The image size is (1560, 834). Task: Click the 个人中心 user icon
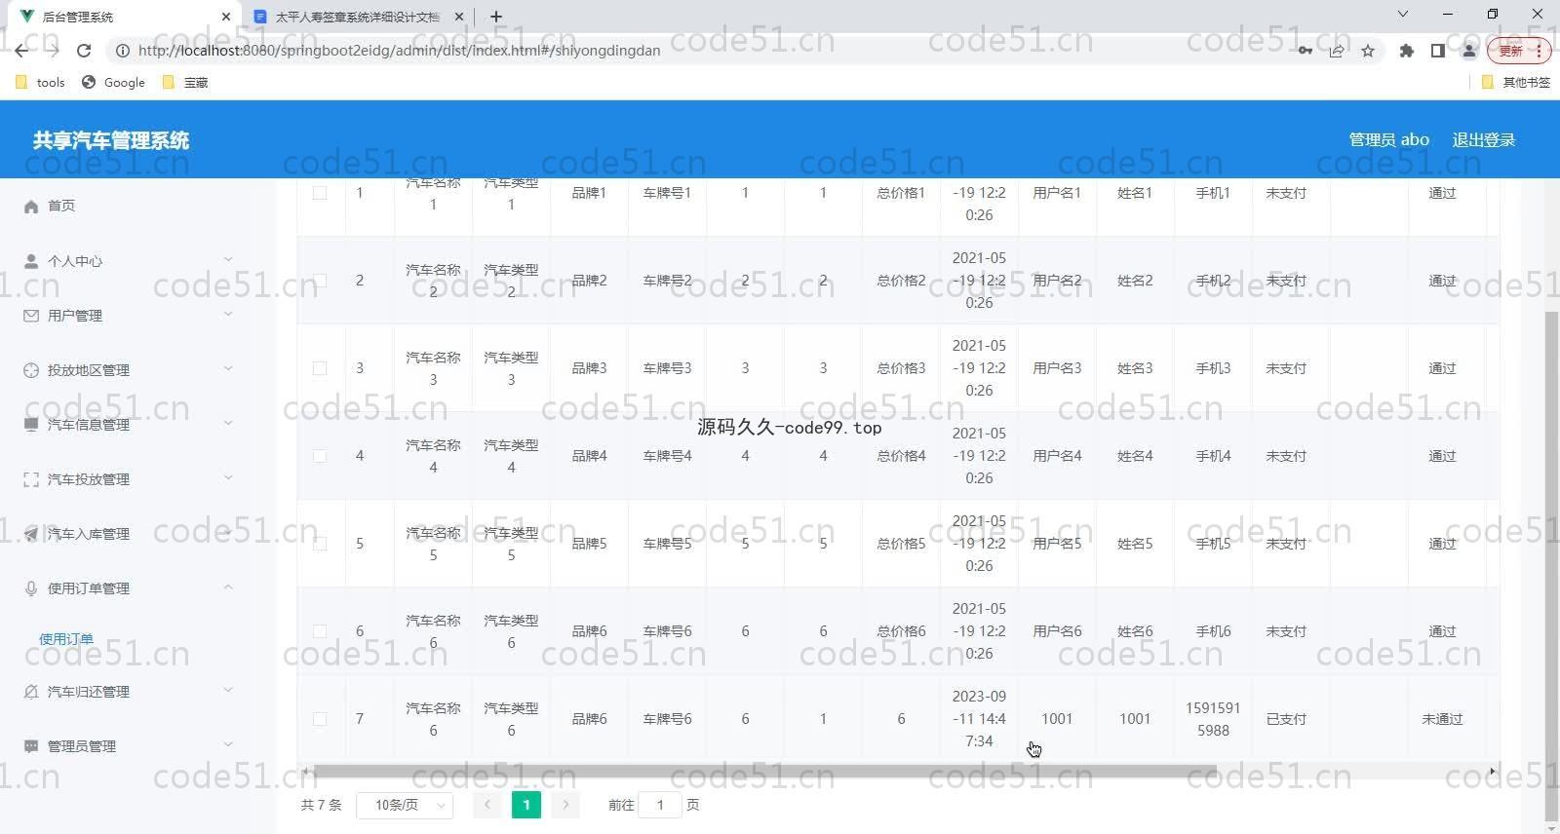tap(31, 261)
